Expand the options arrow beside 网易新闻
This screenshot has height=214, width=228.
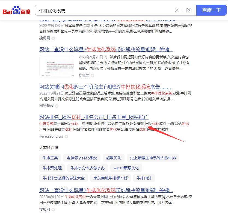[x=57, y=106]
